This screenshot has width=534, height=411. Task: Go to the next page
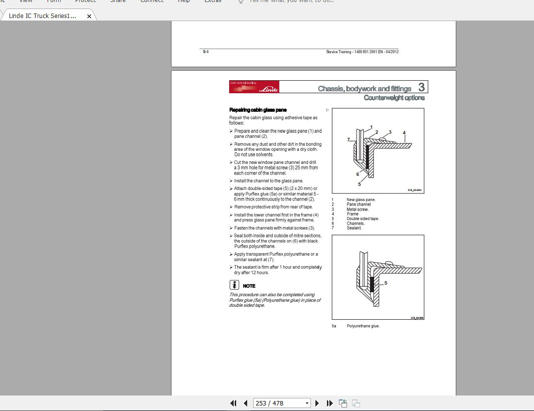[317, 403]
